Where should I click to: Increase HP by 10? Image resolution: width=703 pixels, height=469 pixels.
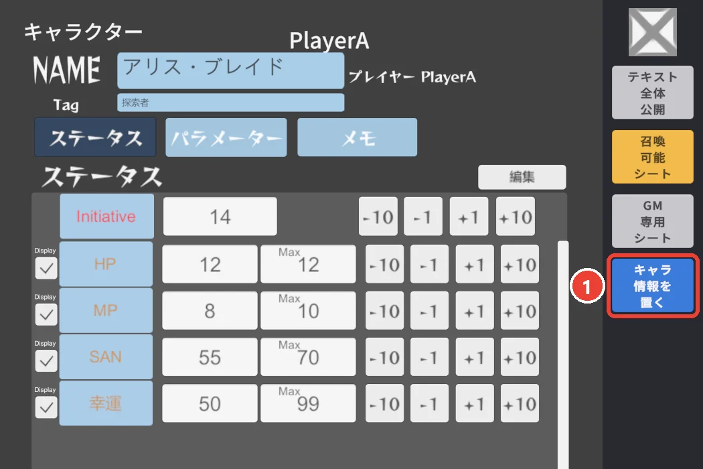click(x=520, y=264)
